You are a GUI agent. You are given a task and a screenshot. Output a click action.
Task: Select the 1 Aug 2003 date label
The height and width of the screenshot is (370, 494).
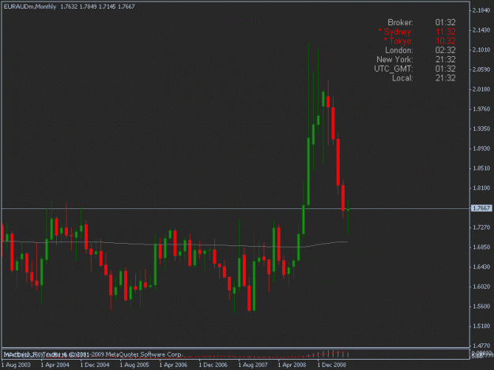(16, 364)
